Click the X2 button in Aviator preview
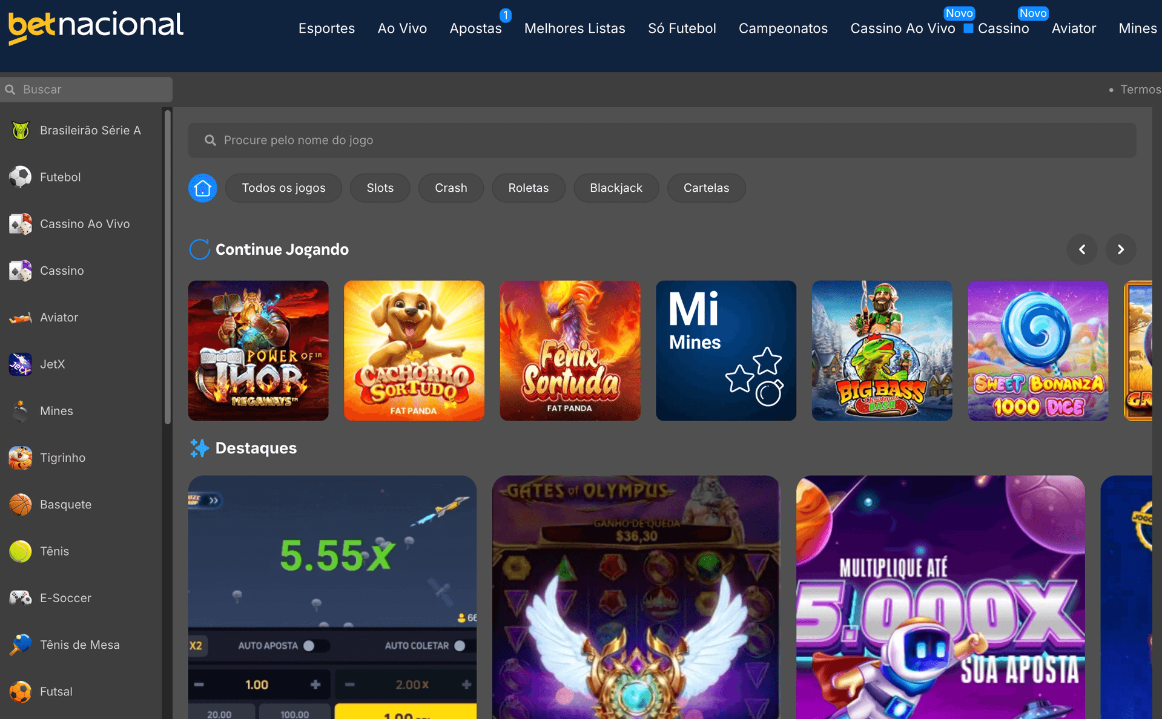1162x719 pixels. 196,646
